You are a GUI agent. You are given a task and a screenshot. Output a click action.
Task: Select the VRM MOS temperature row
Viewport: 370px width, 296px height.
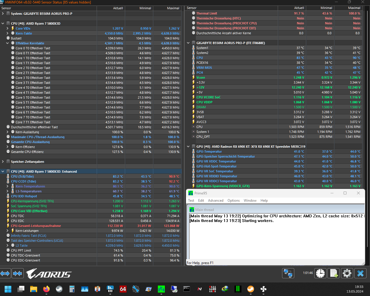[x=274, y=68]
